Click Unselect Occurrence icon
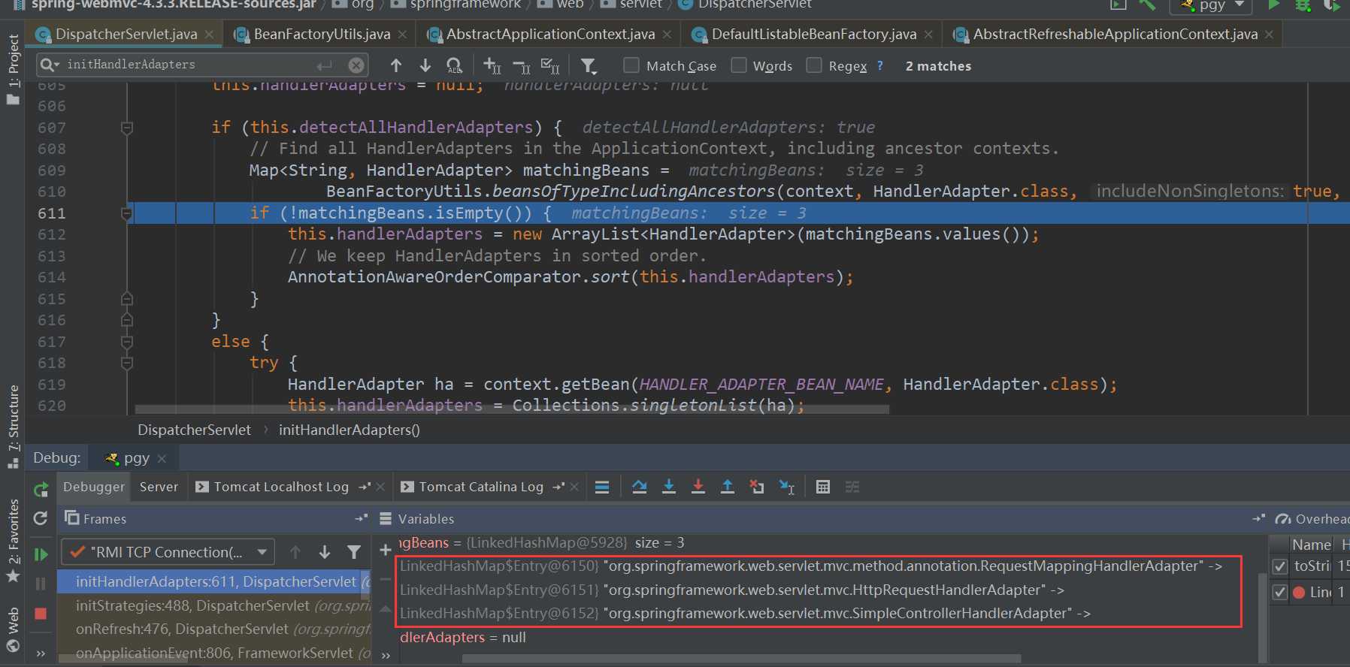This screenshot has height=667, width=1350. [x=522, y=66]
